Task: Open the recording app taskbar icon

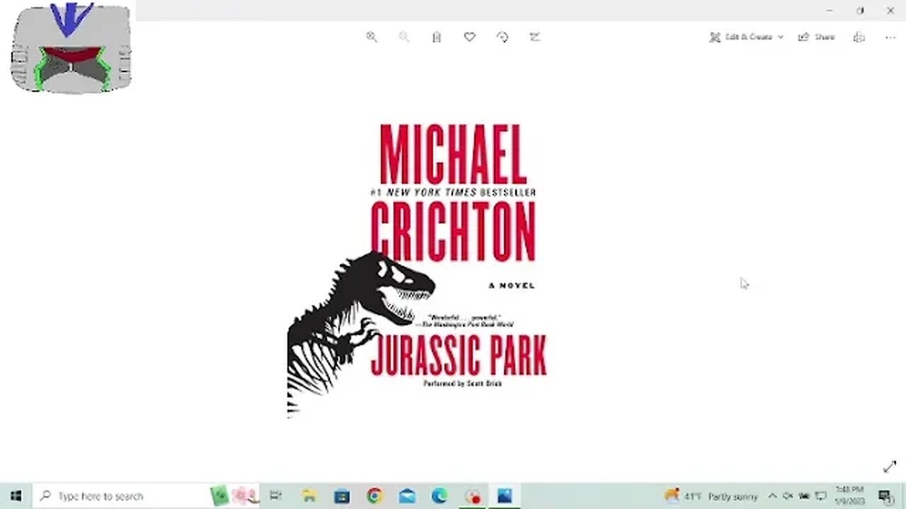Action: point(472,496)
